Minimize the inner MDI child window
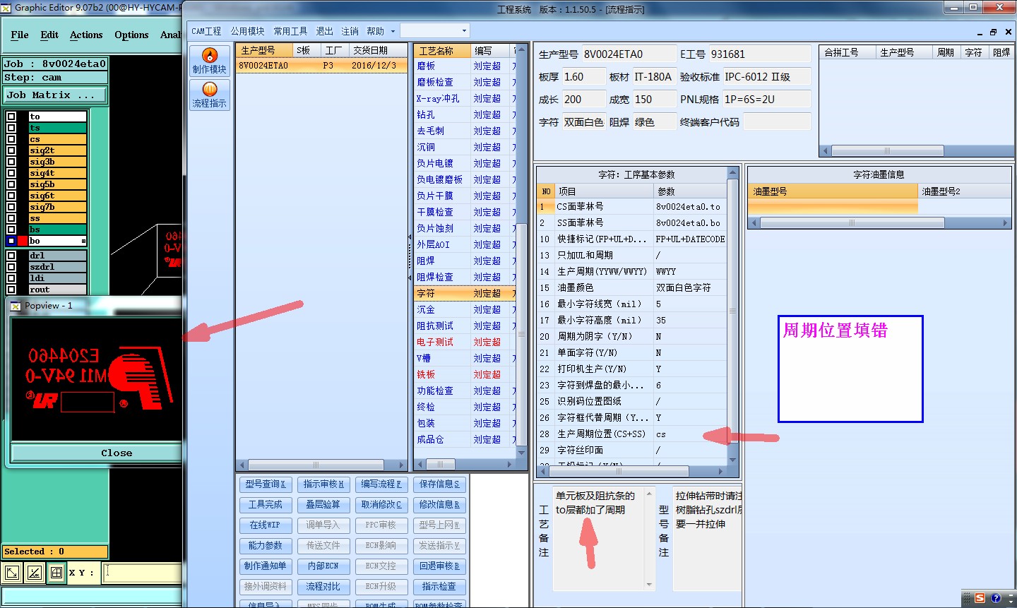1017x608 pixels. click(980, 33)
